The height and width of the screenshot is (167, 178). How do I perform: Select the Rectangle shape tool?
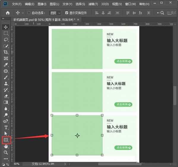(x=6, y=140)
